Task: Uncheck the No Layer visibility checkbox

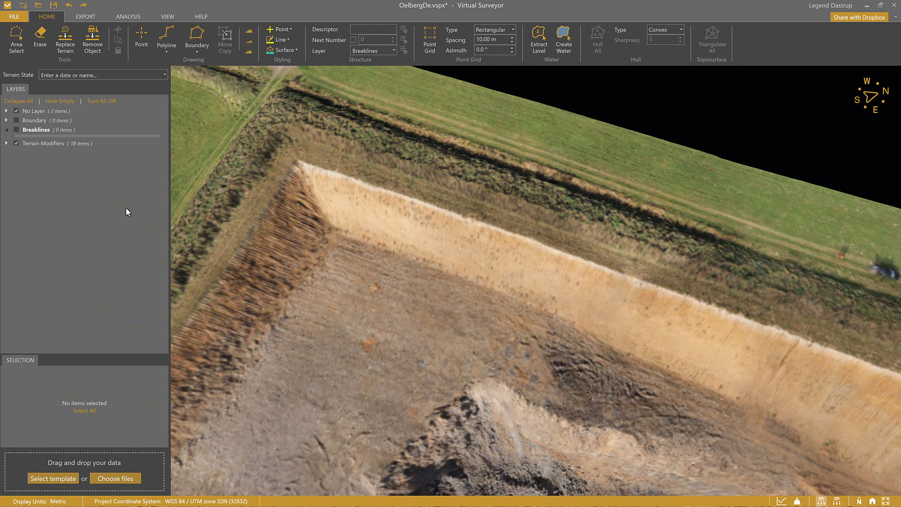Action: (16, 111)
